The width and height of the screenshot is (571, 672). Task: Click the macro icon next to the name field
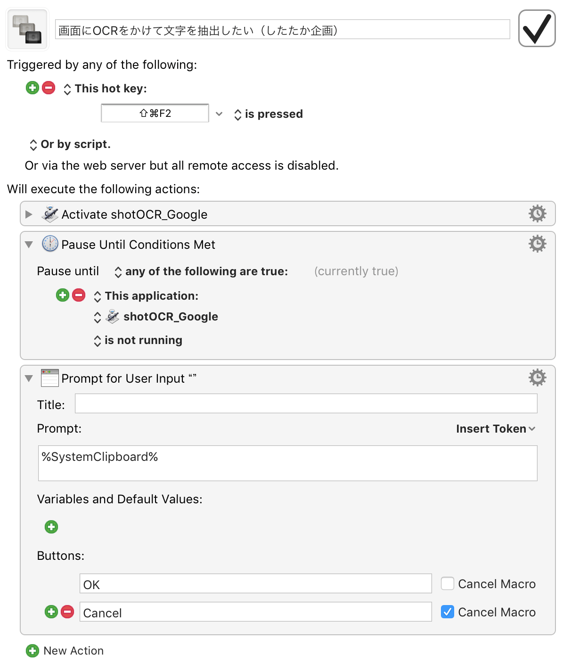[x=27, y=29]
